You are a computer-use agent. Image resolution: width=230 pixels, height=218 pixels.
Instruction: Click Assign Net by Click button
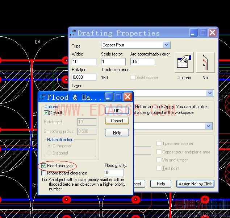click(195, 184)
